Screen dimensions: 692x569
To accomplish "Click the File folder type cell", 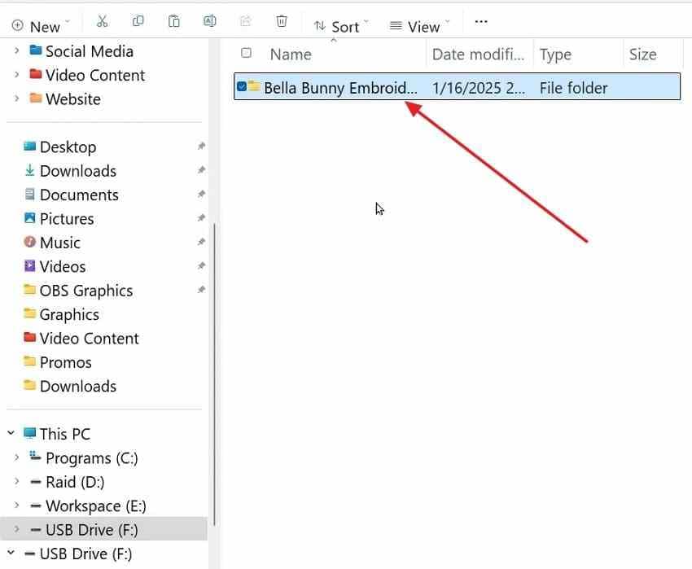I will tap(573, 87).
